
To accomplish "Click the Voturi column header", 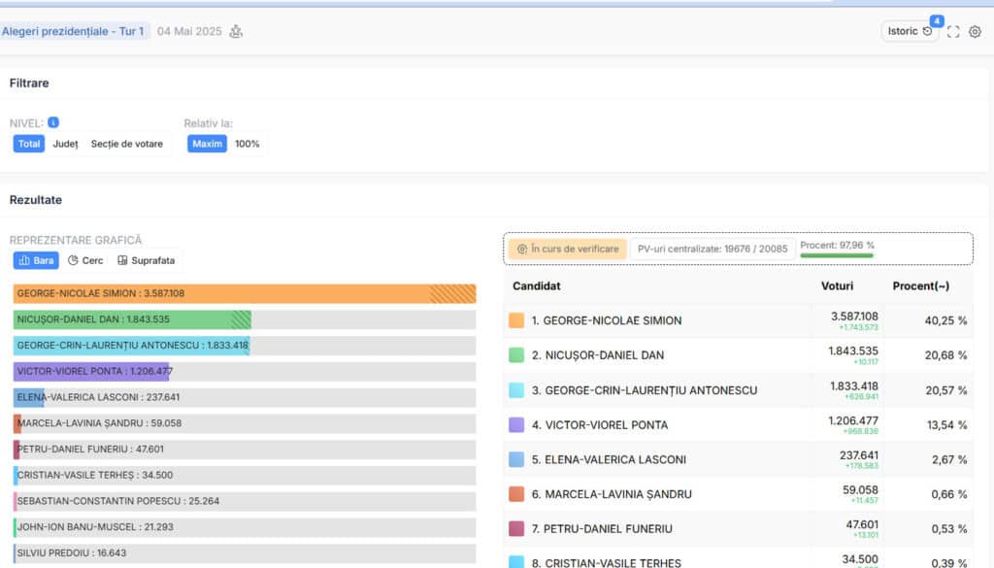I will tap(837, 285).
